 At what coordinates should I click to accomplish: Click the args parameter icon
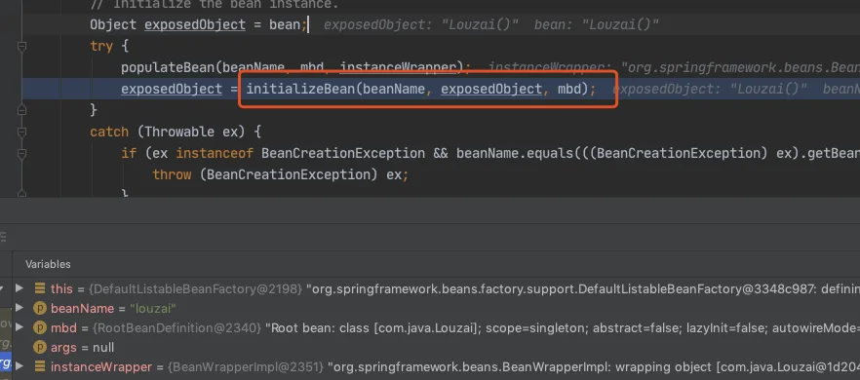[39, 347]
